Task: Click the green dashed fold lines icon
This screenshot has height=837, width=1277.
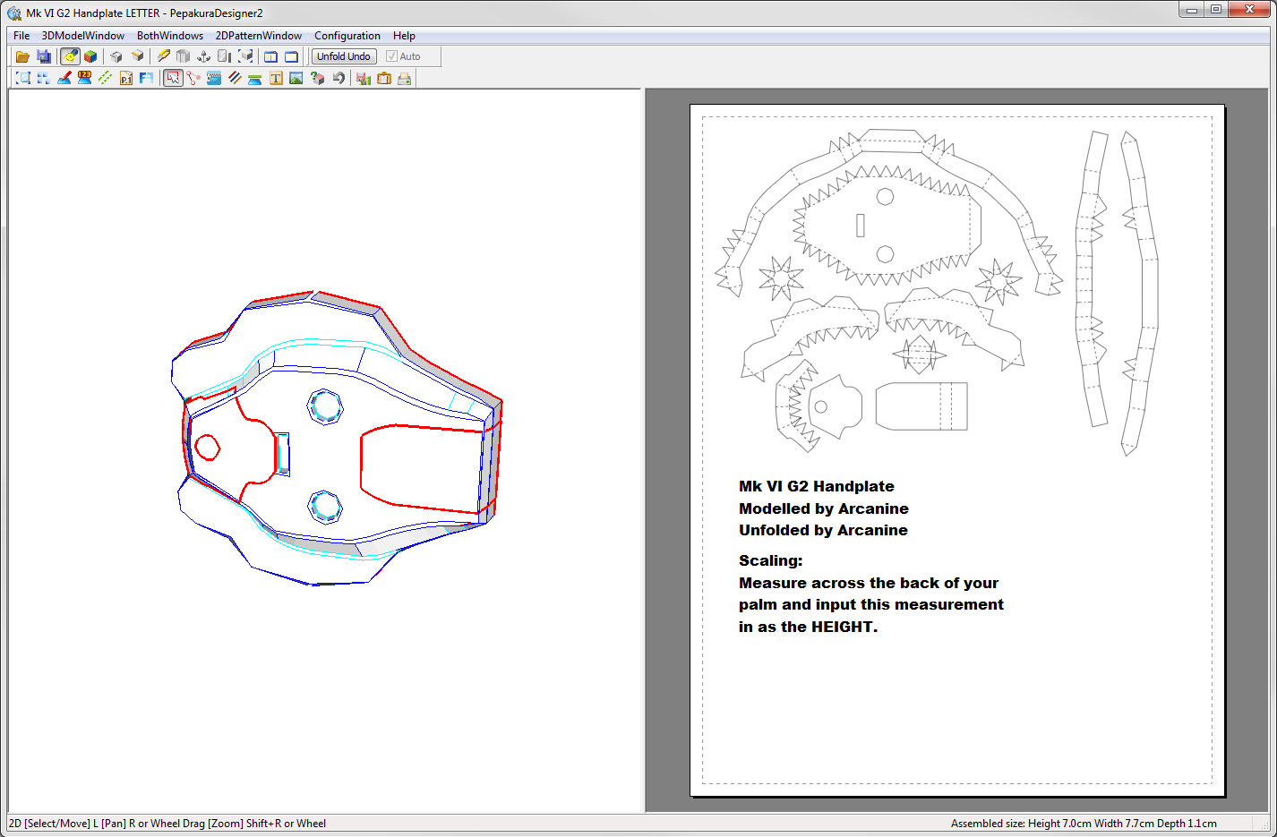Action: point(105,78)
